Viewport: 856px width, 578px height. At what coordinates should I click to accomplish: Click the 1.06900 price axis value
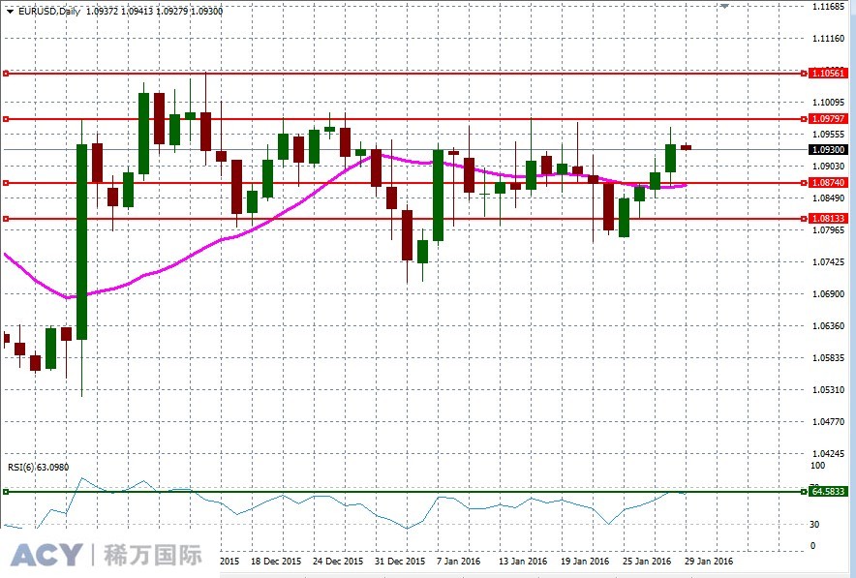coord(828,294)
